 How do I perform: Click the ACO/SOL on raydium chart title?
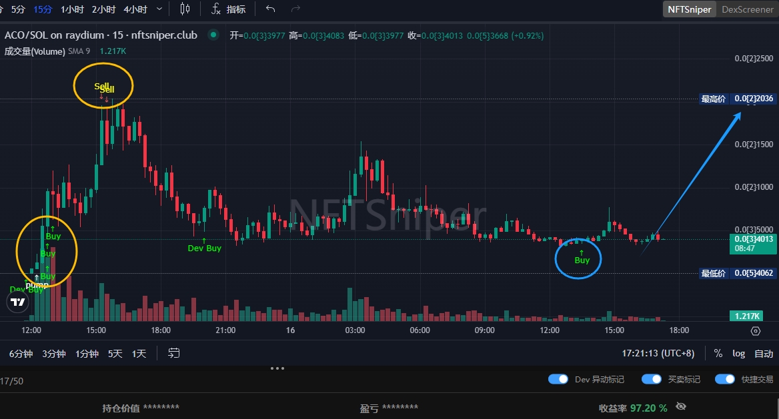pyautogui.click(x=101, y=35)
